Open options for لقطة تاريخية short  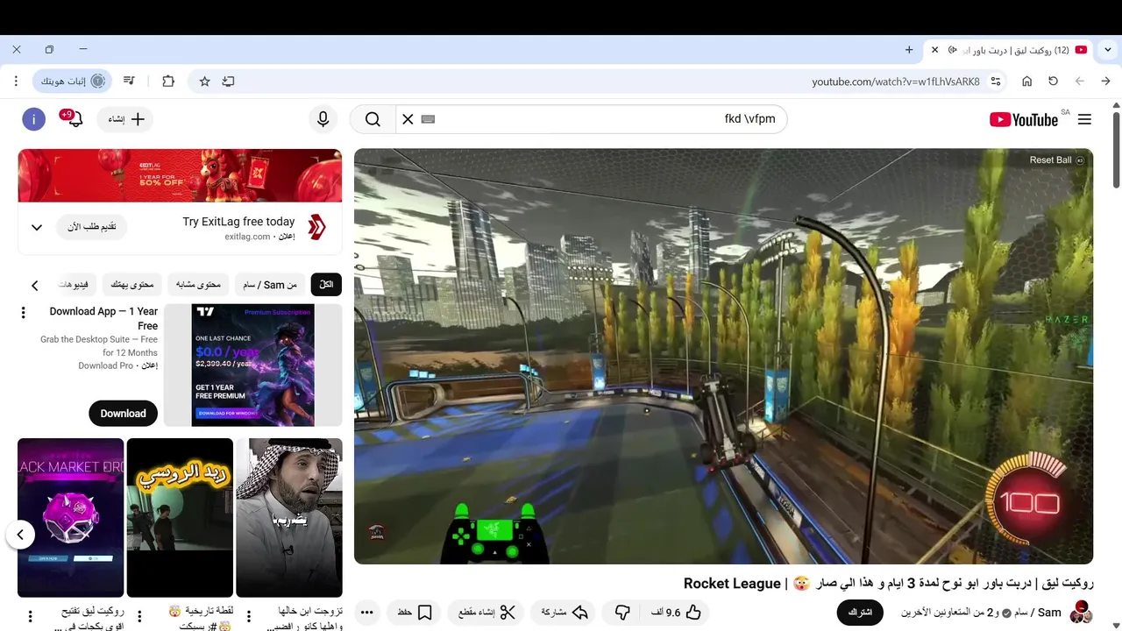[x=139, y=617]
